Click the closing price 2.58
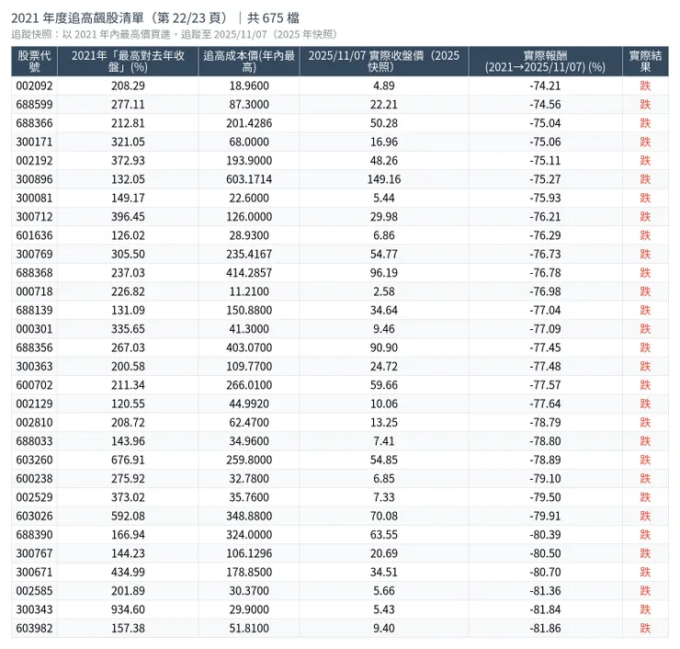 (x=384, y=291)
